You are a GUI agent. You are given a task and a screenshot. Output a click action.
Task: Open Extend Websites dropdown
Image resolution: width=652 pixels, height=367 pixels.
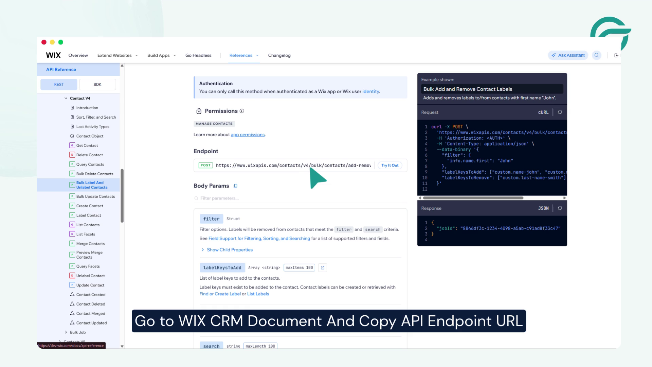pos(117,55)
